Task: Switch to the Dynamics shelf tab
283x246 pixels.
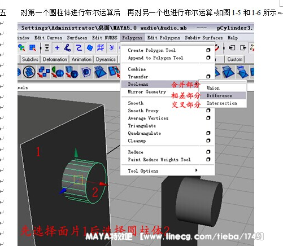Action: 106,59
